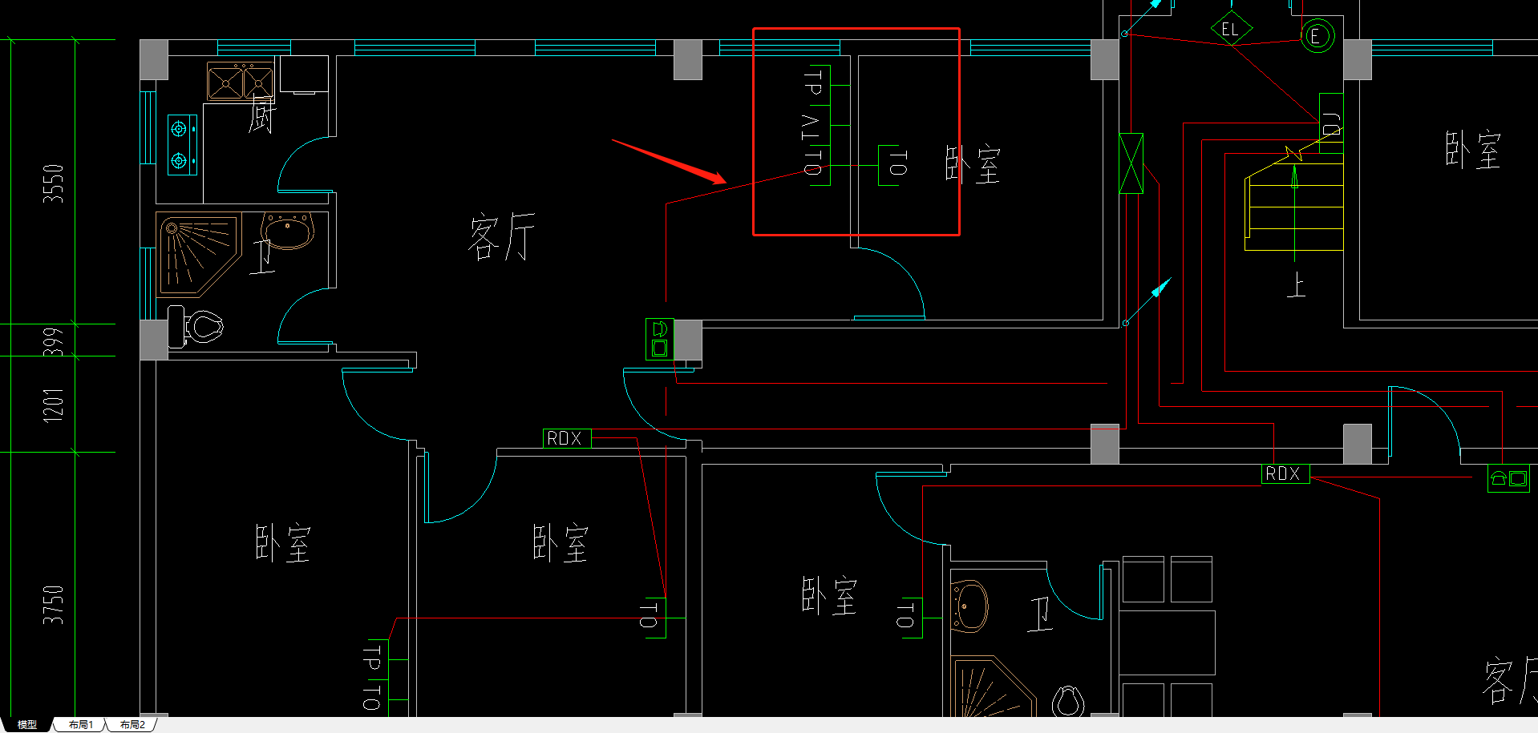Viewport: 1538px width, 733px height.
Task: Pick the cyan arrow marker near the stairwell wall
Action: [x=1149, y=300]
